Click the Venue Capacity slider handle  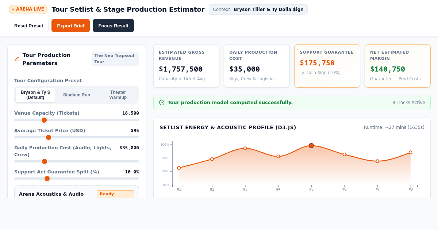click(44, 120)
